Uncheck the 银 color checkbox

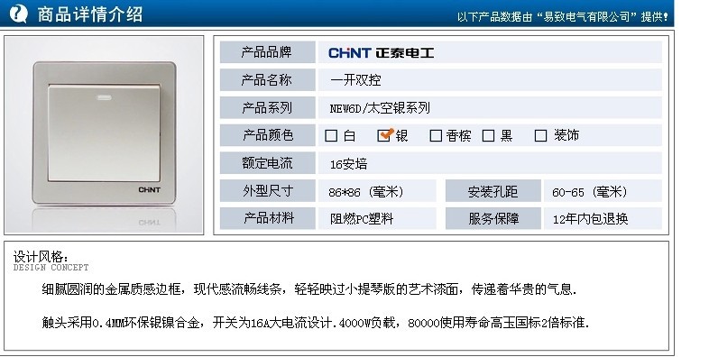tap(383, 135)
